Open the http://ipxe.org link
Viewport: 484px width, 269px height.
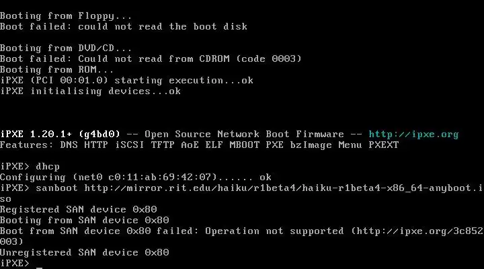click(x=413, y=134)
